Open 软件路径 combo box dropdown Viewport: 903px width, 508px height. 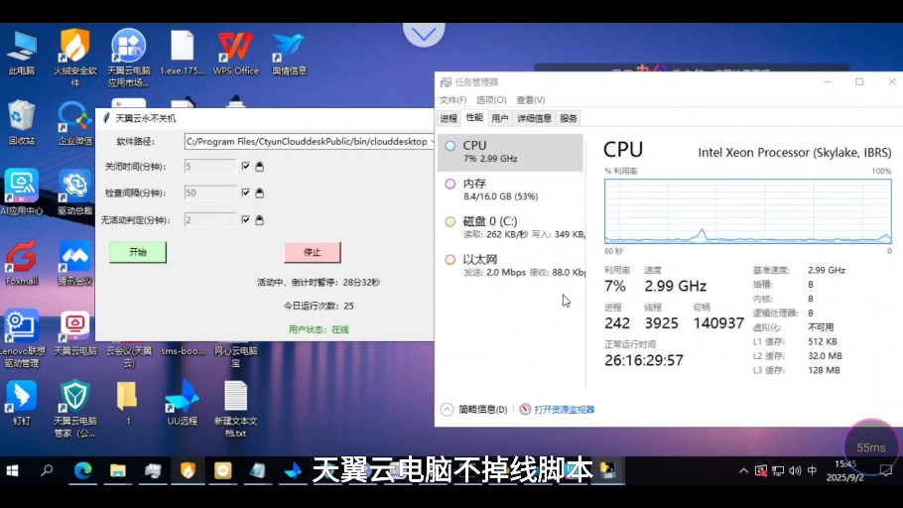point(432,142)
